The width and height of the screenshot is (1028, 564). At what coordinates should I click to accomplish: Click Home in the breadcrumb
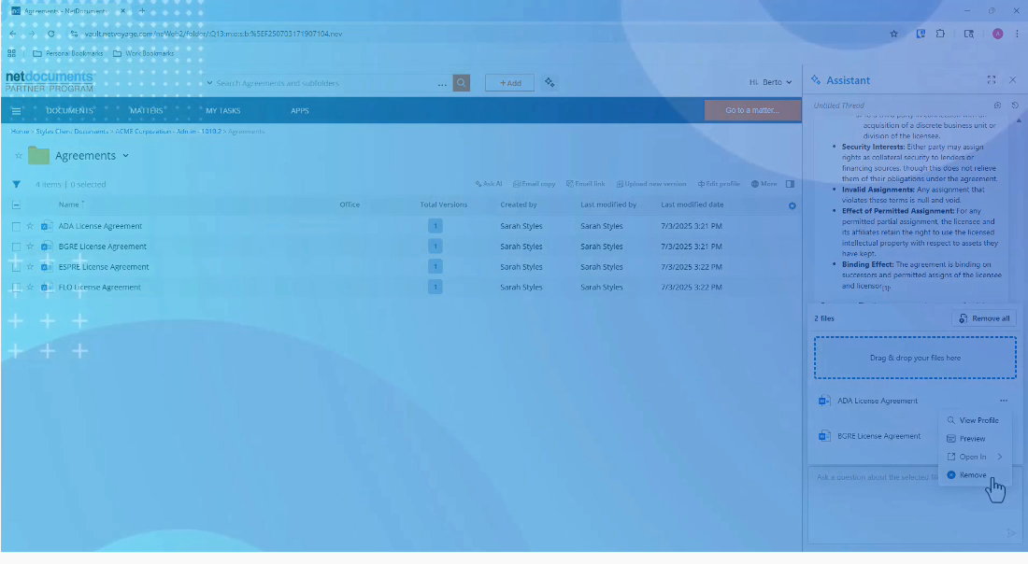(20, 132)
